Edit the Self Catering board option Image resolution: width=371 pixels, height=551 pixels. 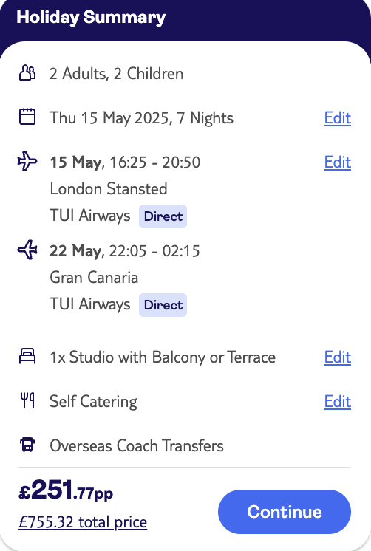tap(337, 401)
